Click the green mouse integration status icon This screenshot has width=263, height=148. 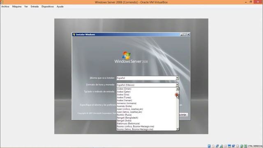pos(242,146)
